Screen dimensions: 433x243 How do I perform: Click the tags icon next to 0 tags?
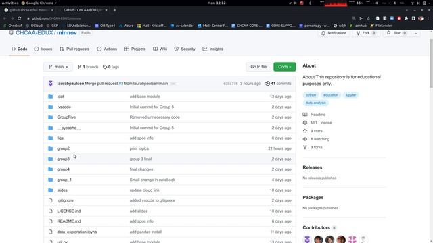click(105, 67)
